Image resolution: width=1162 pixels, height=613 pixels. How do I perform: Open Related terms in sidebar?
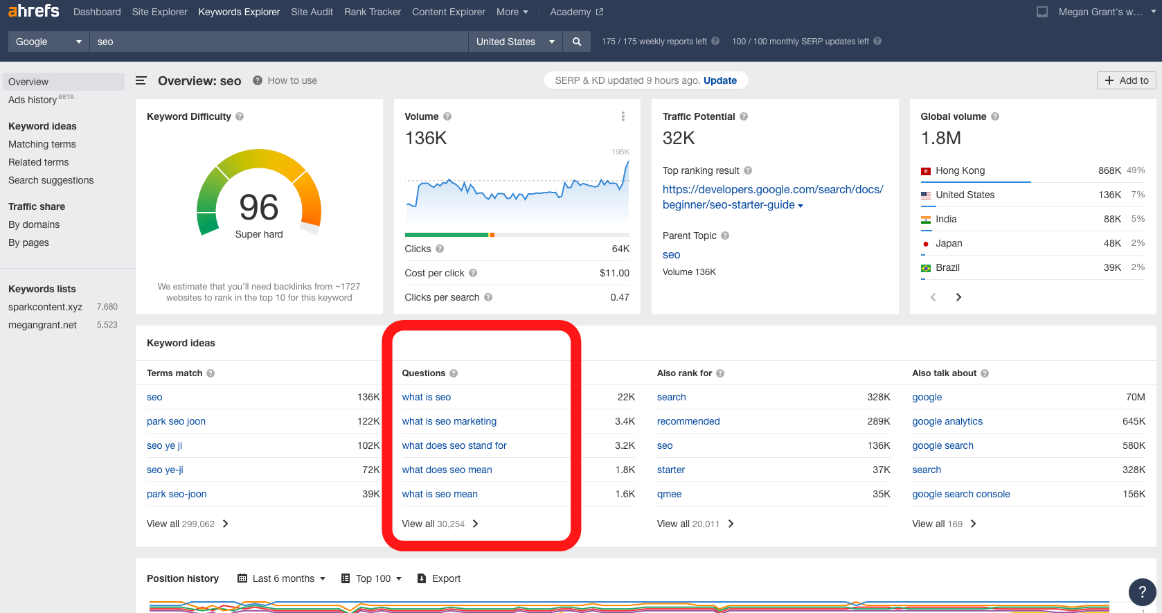coord(39,162)
